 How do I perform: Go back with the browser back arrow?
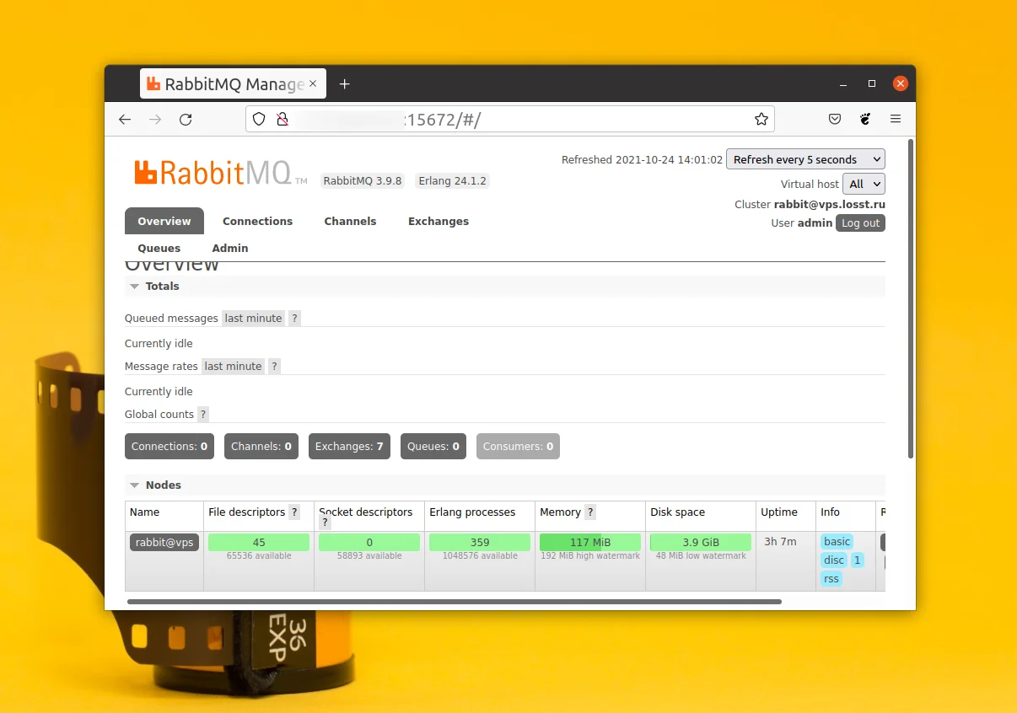point(125,120)
